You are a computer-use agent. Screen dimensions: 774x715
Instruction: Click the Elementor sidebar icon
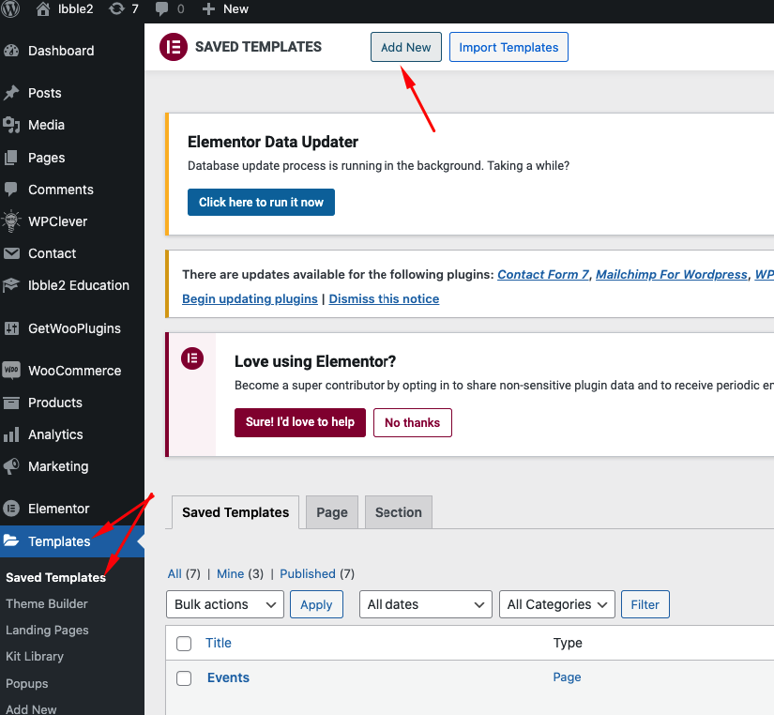(11, 509)
